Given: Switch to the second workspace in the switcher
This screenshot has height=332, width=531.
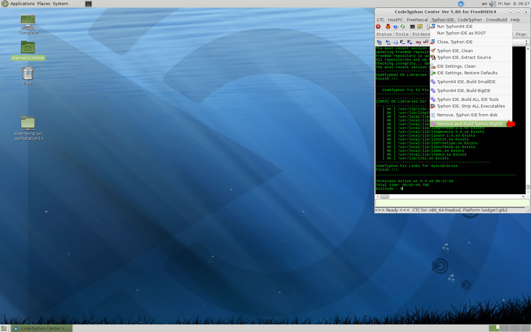Looking at the screenshot, I should pyautogui.click(x=504, y=328).
